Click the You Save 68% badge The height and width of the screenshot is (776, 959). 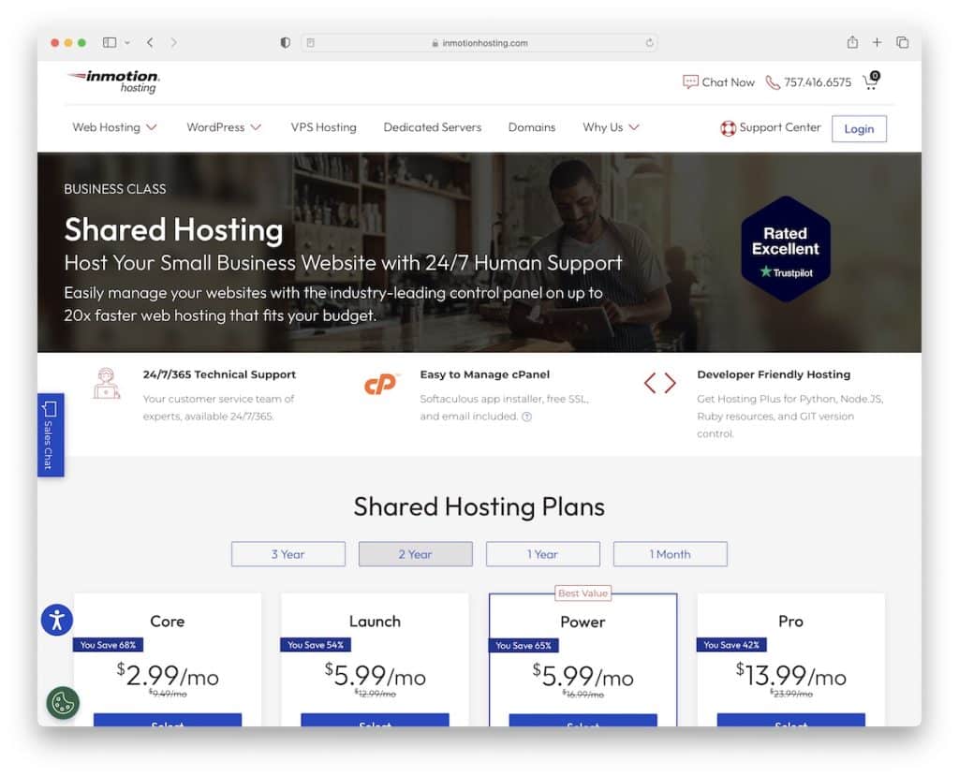click(108, 645)
